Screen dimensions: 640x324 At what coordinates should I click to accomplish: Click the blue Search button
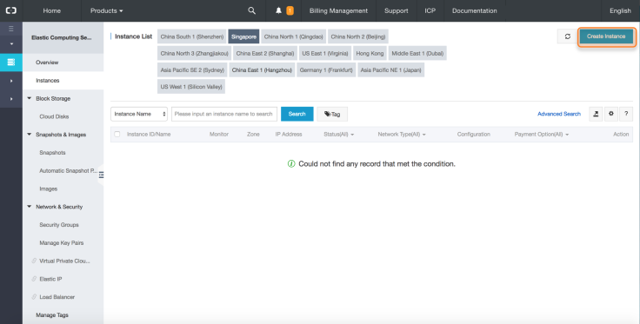[x=297, y=114]
